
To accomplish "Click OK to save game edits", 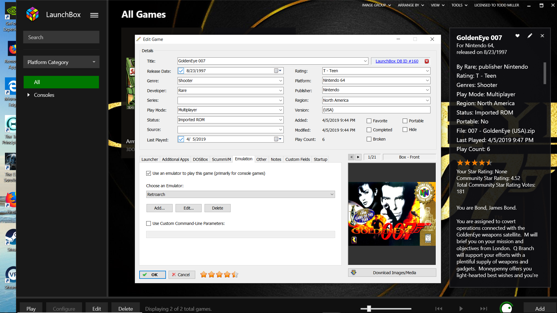I will click(x=153, y=275).
